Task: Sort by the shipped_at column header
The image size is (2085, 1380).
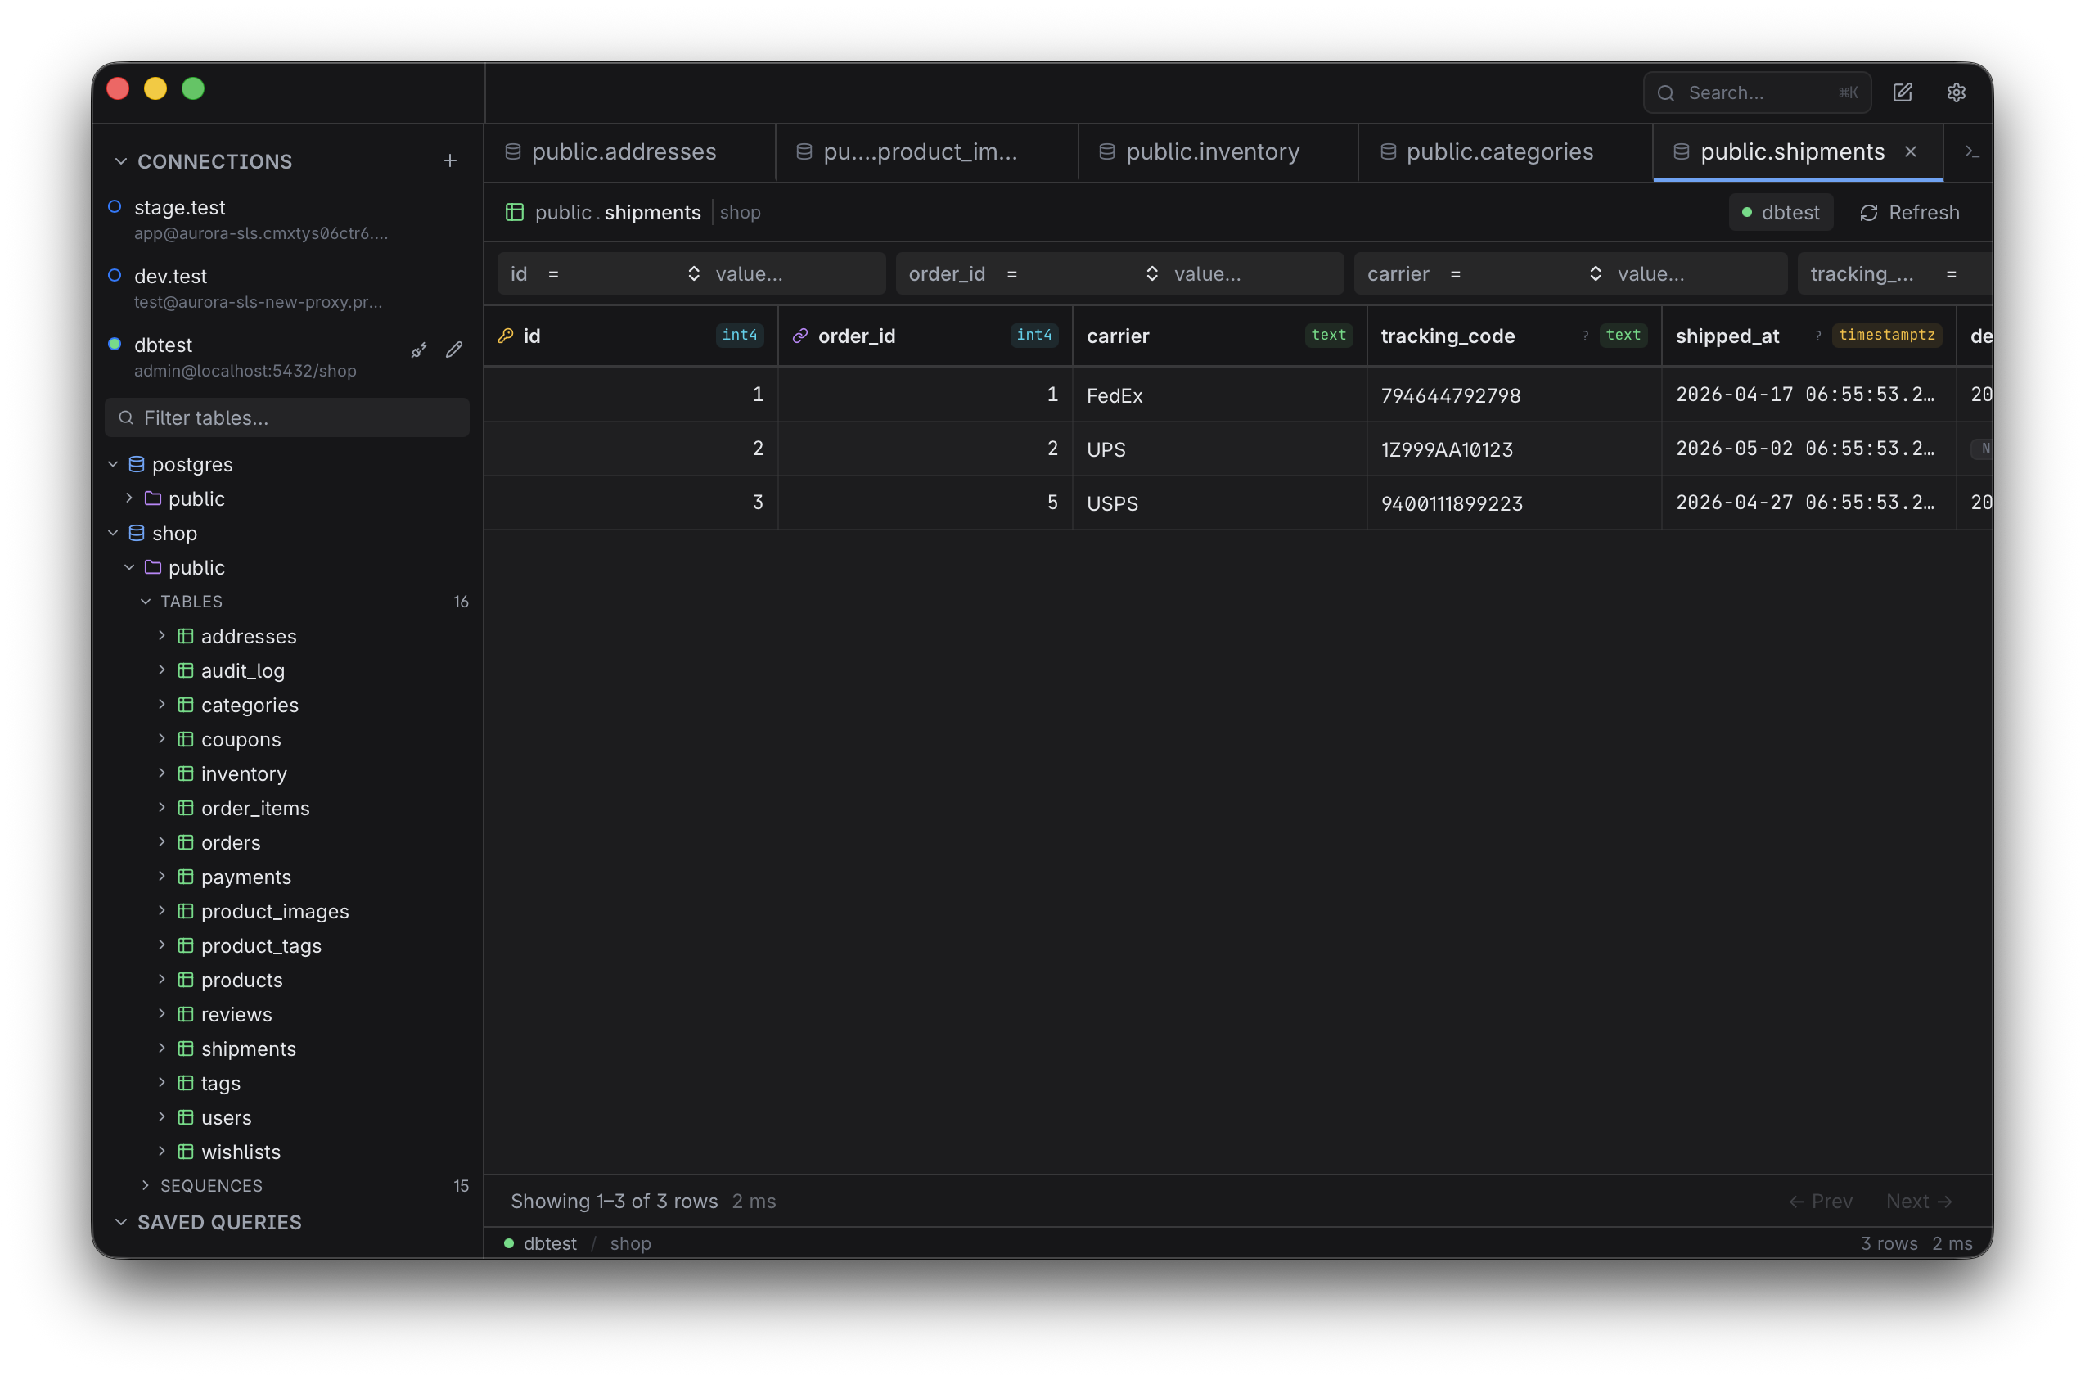Action: coord(1808,336)
